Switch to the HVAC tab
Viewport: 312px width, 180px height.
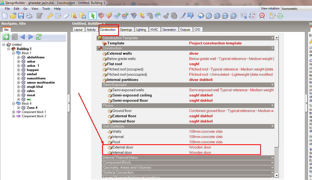(154, 30)
